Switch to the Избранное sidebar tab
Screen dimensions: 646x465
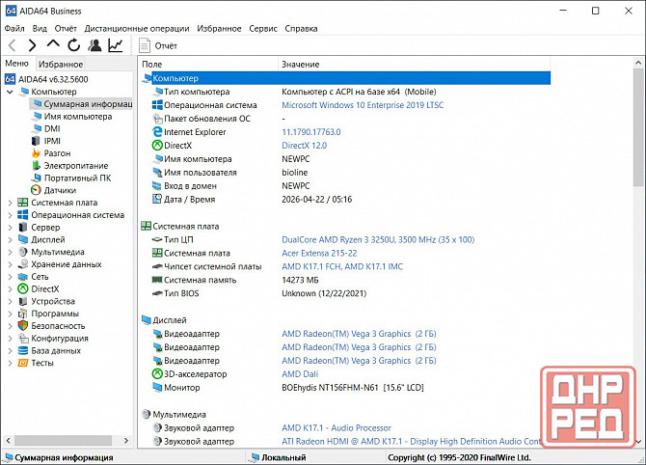[x=61, y=65]
